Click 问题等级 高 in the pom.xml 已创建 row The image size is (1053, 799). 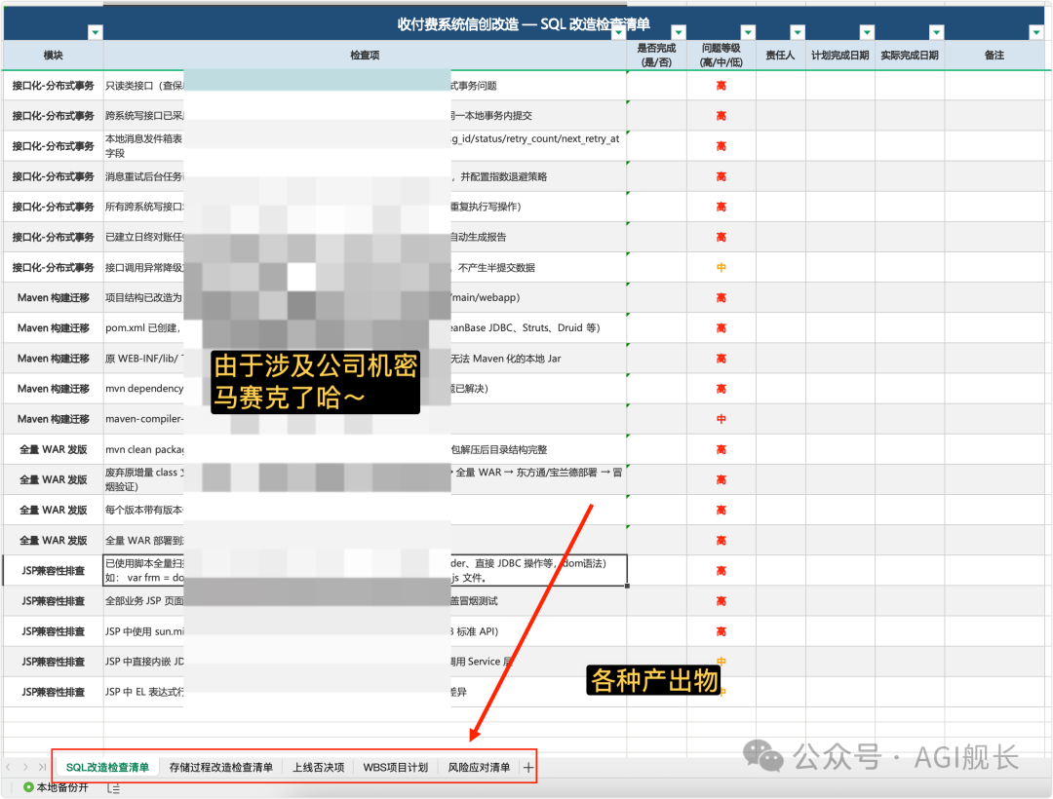point(721,327)
